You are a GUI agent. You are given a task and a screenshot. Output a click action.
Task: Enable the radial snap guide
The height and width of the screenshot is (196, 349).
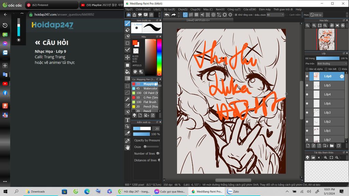tap(208, 15)
